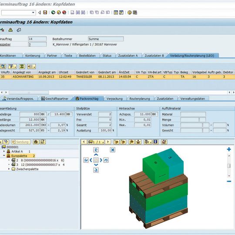Collapse the Europalette tree node
235x235 pixels.
pos(4,156)
